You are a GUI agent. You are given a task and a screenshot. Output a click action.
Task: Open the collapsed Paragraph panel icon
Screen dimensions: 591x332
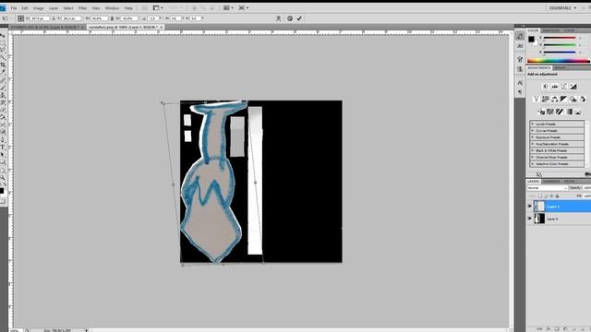520,92
